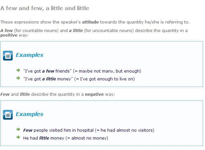
Task: Click the green arrow before "He had little money"
Action: (x=18, y=138)
